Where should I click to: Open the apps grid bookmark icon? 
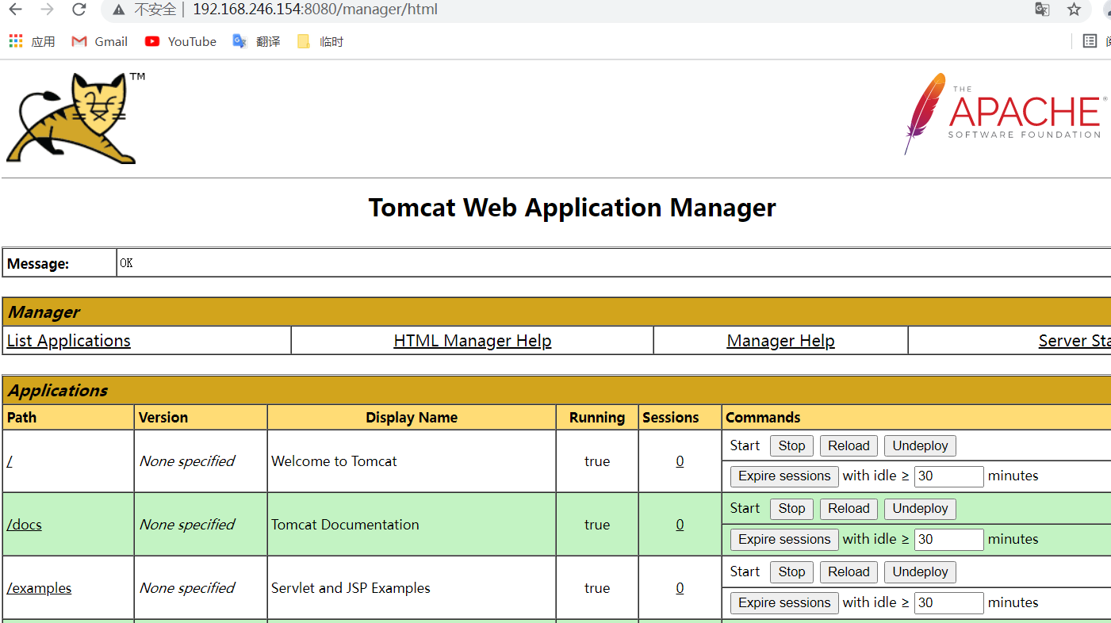click(x=16, y=41)
